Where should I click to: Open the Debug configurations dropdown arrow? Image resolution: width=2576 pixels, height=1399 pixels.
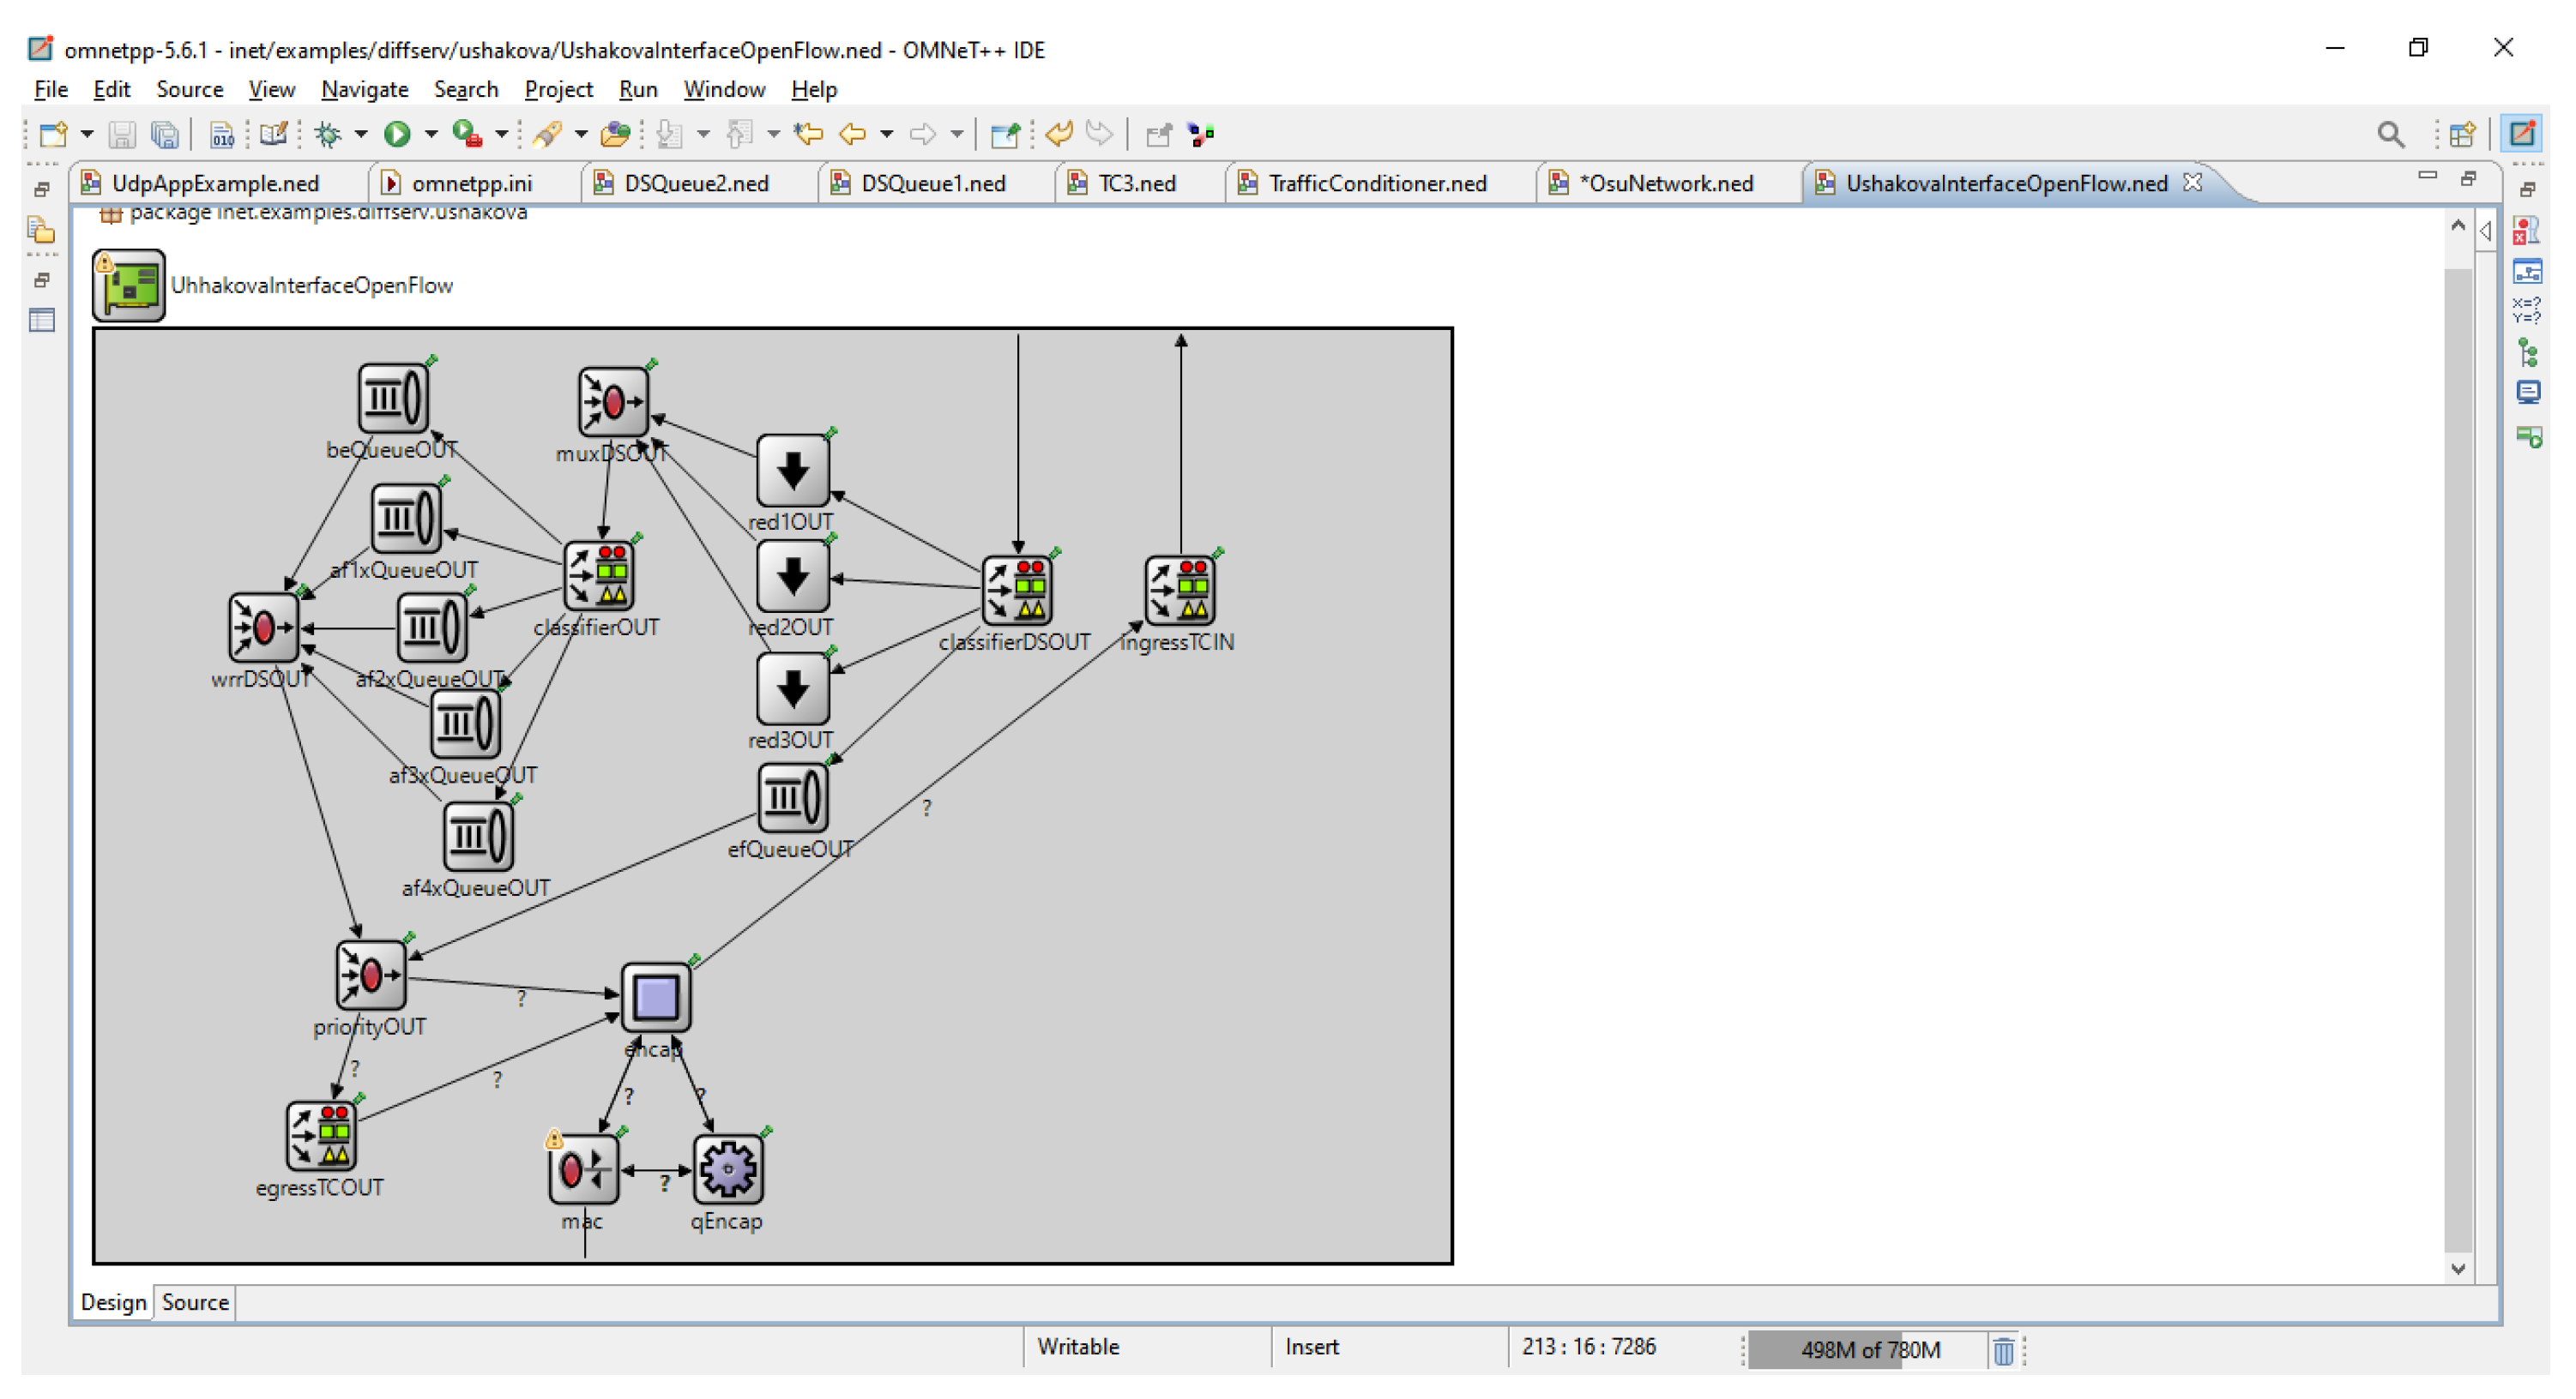pyautogui.click(x=361, y=134)
